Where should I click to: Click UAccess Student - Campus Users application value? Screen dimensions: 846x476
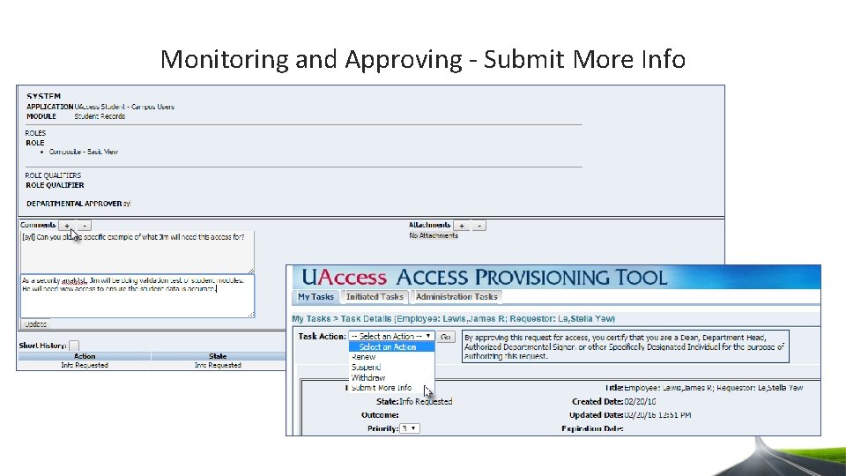(x=124, y=107)
